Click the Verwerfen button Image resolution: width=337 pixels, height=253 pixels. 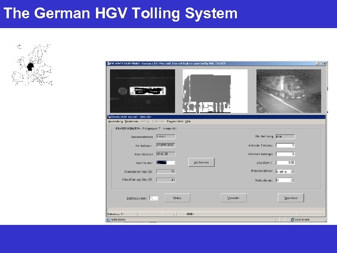tap(234, 198)
